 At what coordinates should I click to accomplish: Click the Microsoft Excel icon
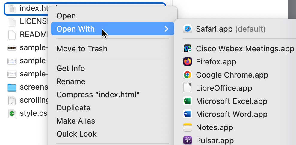[x=188, y=101]
